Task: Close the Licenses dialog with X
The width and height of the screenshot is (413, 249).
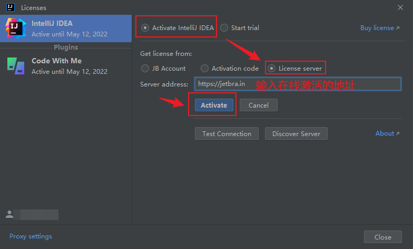Action: tap(400, 7)
